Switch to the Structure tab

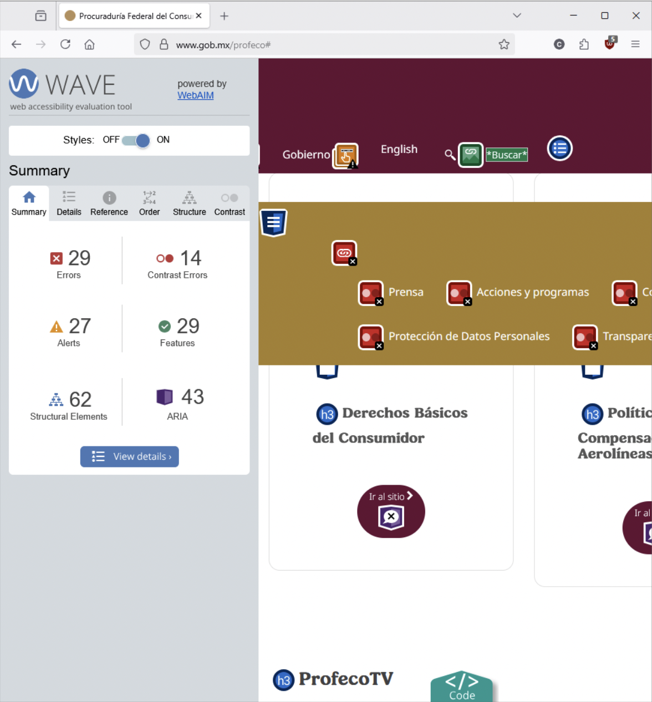189,203
